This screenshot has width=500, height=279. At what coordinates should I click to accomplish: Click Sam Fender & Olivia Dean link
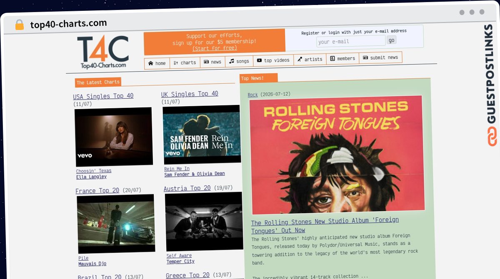click(195, 174)
